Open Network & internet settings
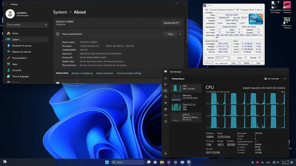The image size is (296, 166). click(27, 52)
